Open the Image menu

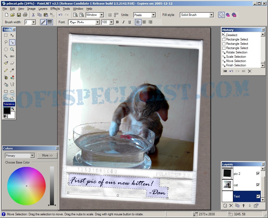click(x=31, y=9)
